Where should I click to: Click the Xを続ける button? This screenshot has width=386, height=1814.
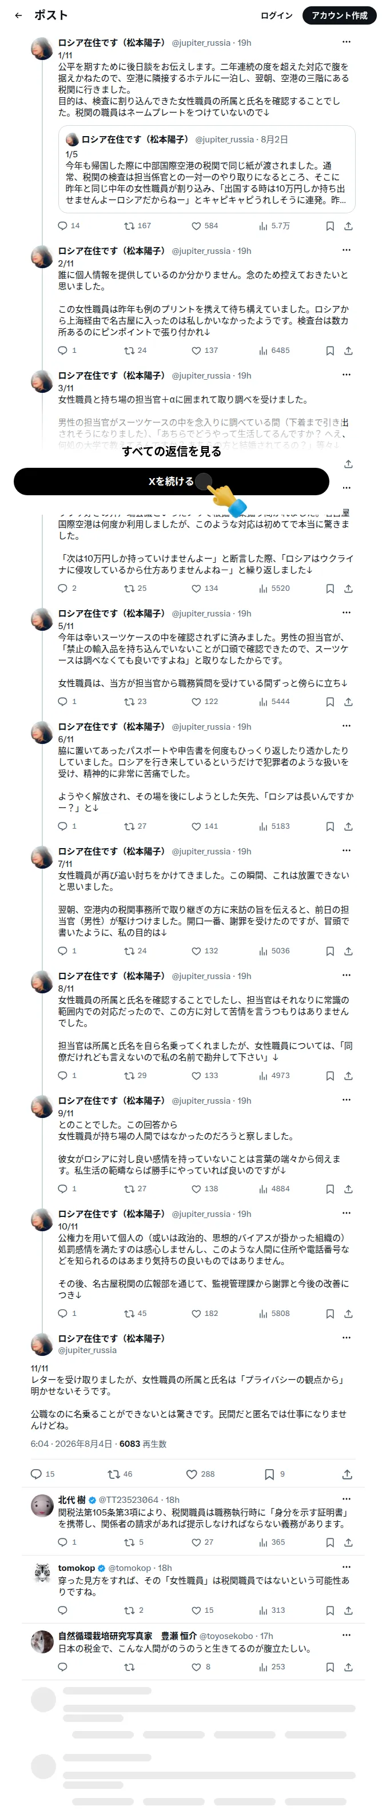click(171, 482)
